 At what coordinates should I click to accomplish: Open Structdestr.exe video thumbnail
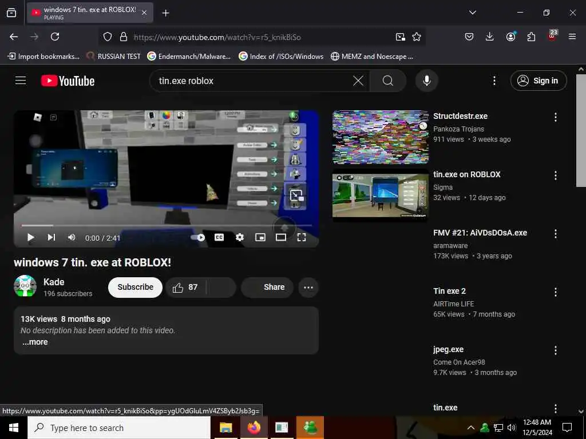click(x=381, y=137)
